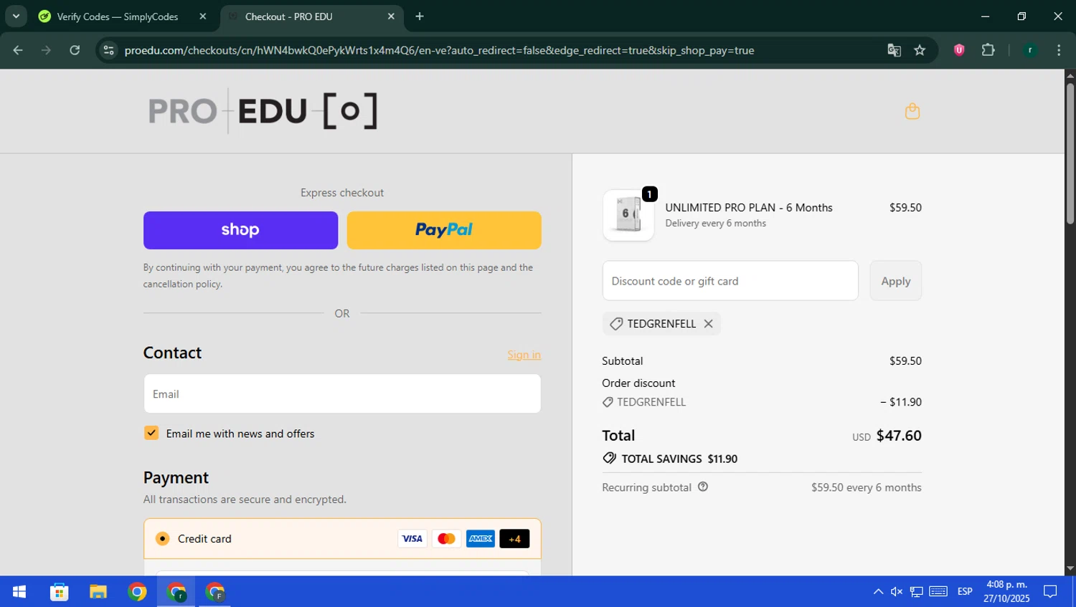Reload the checkout page
The width and height of the screenshot is (1076, 607).
point(75,50)
